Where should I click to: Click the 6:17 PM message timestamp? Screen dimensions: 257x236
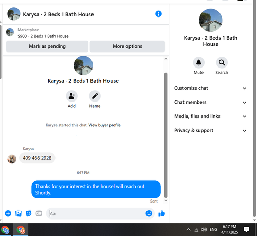tap(83, 173)
